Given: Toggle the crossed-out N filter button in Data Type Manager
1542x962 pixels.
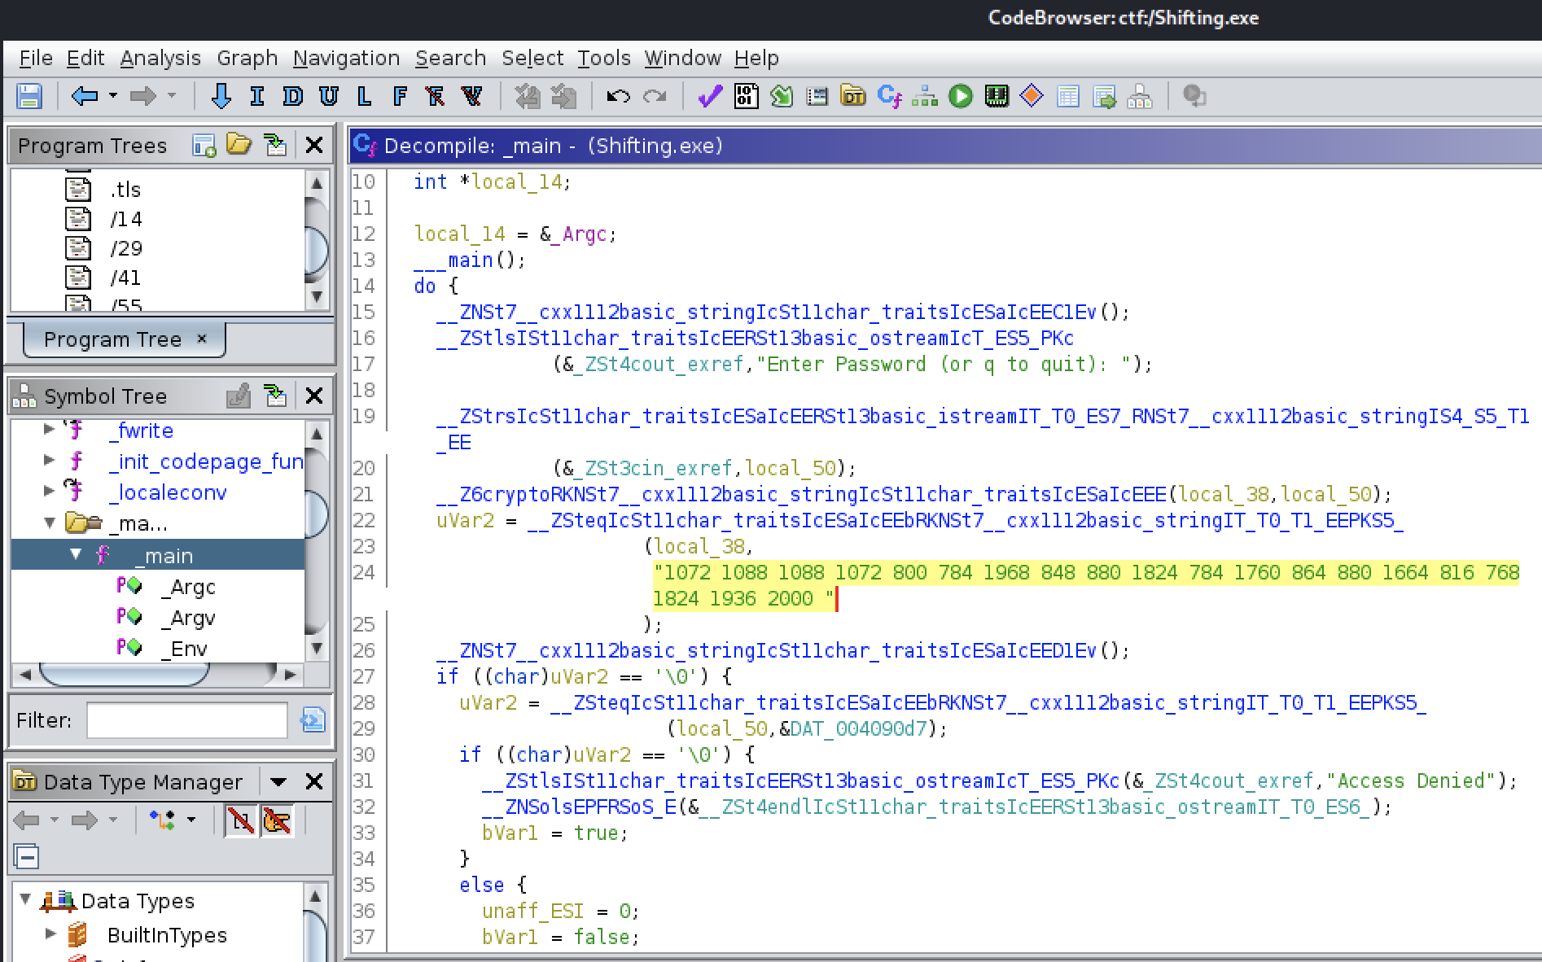Looking at the screenshot, I should coord(240,820).
